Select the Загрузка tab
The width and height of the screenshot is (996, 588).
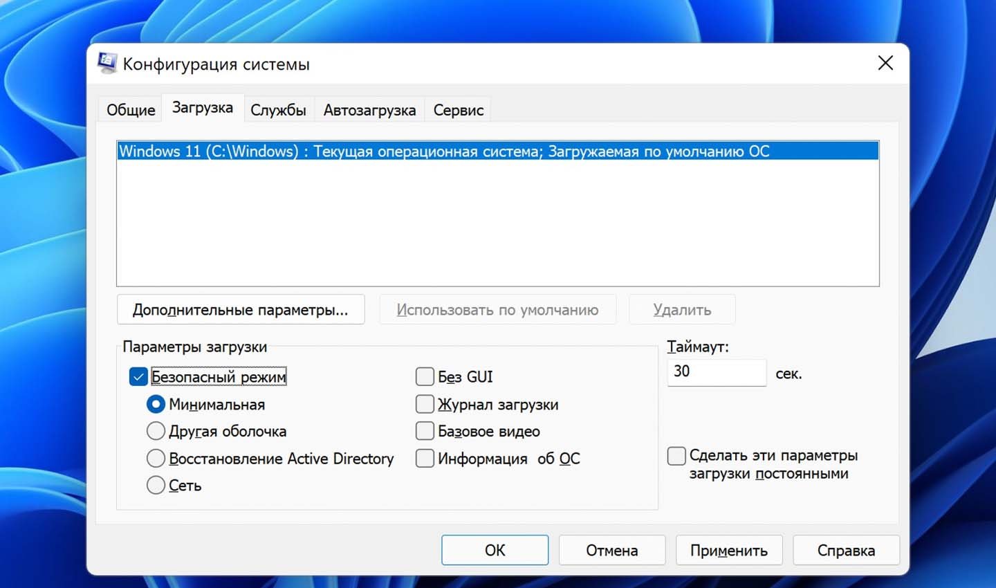(x=203, y=108)
